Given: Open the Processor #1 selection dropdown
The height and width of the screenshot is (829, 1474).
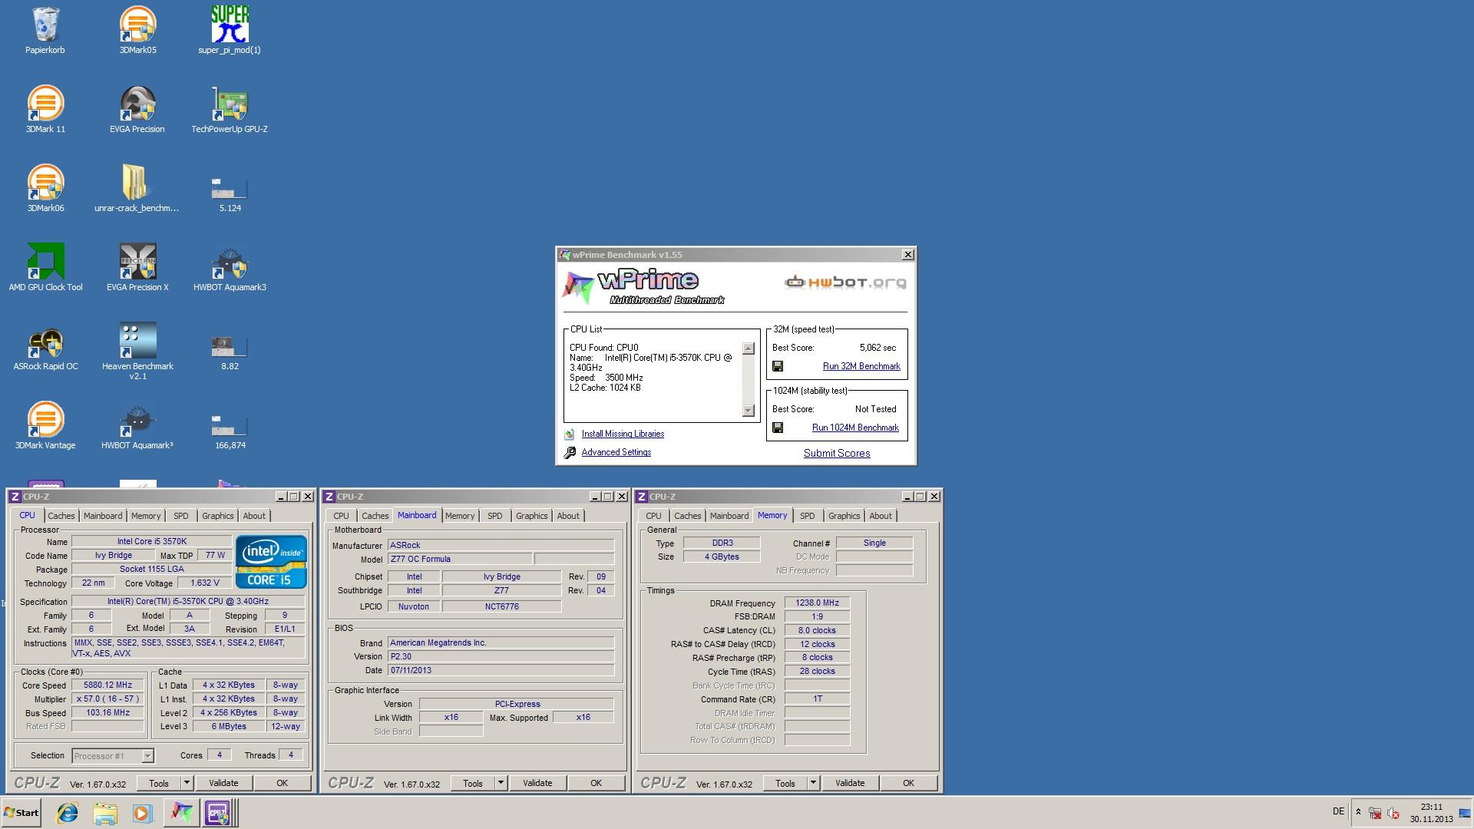Looking at the screenshot, I should point(113,757).
